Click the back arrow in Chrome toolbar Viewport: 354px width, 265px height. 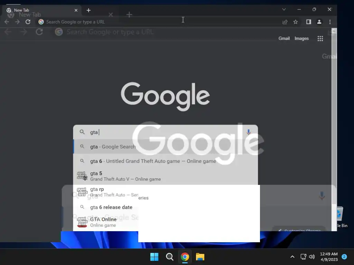point(7,22)
